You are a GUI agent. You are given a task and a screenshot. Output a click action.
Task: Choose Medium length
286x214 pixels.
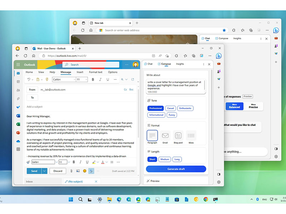(x=165, y=159)
